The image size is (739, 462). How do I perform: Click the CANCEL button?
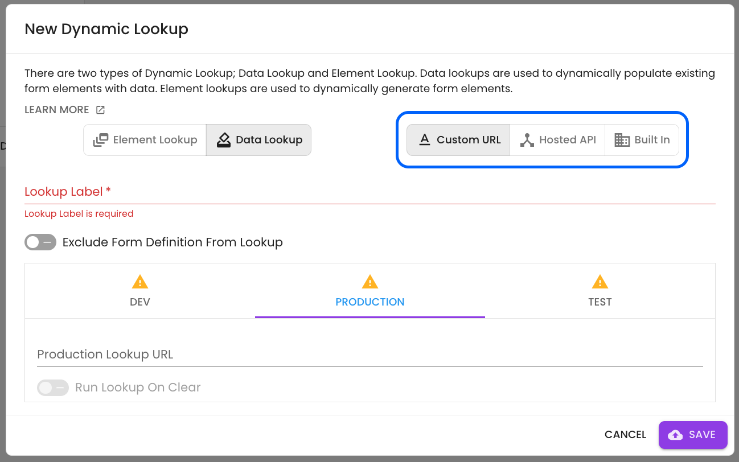(x=626, y=435)
